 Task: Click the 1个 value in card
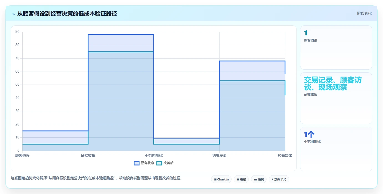coord(309,135)
